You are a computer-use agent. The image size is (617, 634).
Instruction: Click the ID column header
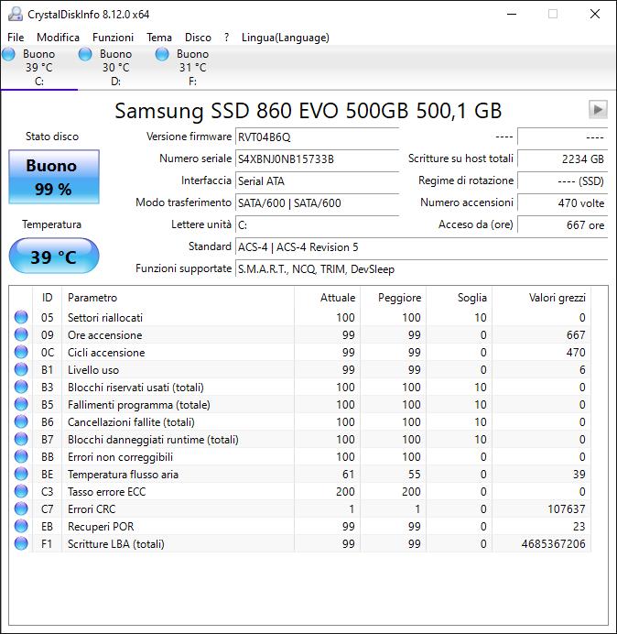click(47, 298)
